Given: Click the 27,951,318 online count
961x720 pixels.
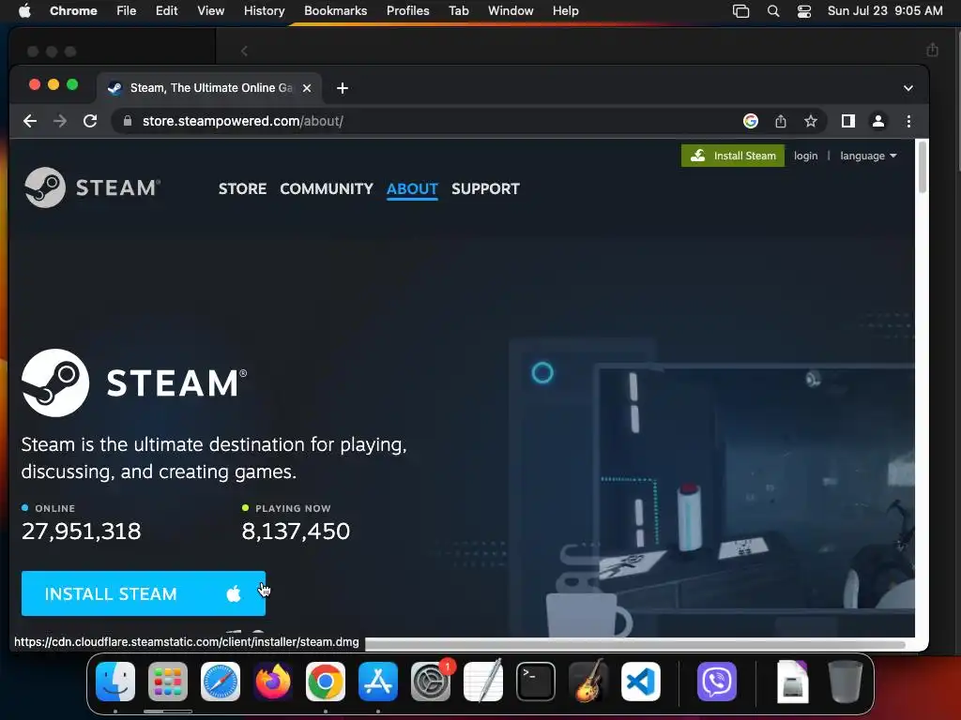Looking at the screenshot, I should coord(81,531).
